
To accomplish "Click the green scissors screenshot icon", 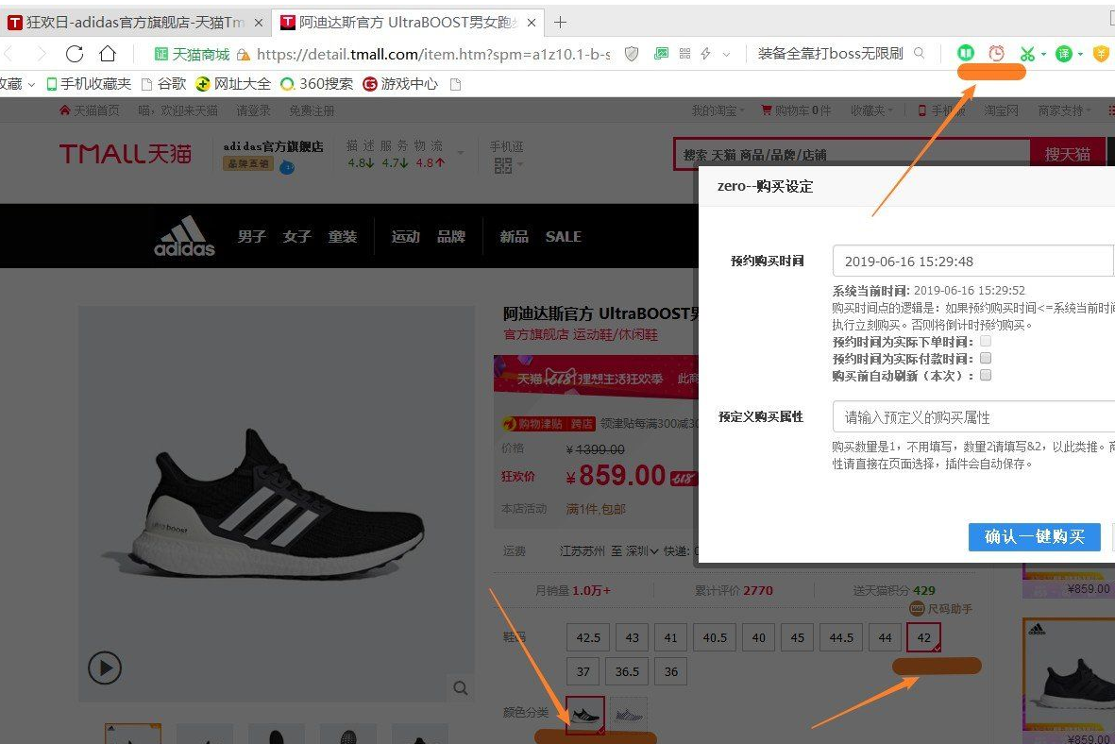I will [x=1027, y=54].
